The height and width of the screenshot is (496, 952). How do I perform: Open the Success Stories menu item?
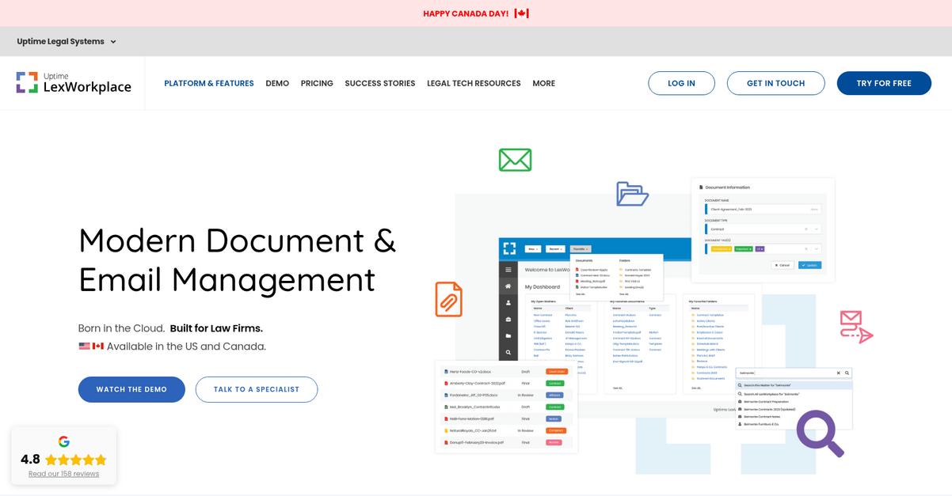380,83
